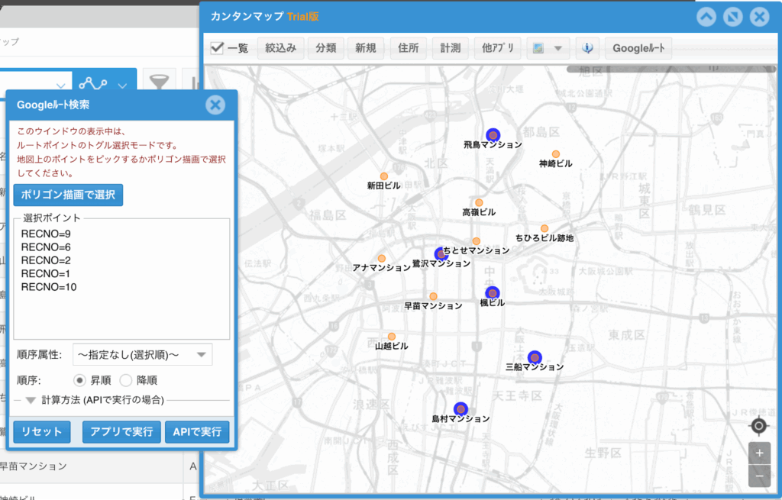Select the 昇順 radio button
Viewport: 782px width, 500px height.
[79, 380]
